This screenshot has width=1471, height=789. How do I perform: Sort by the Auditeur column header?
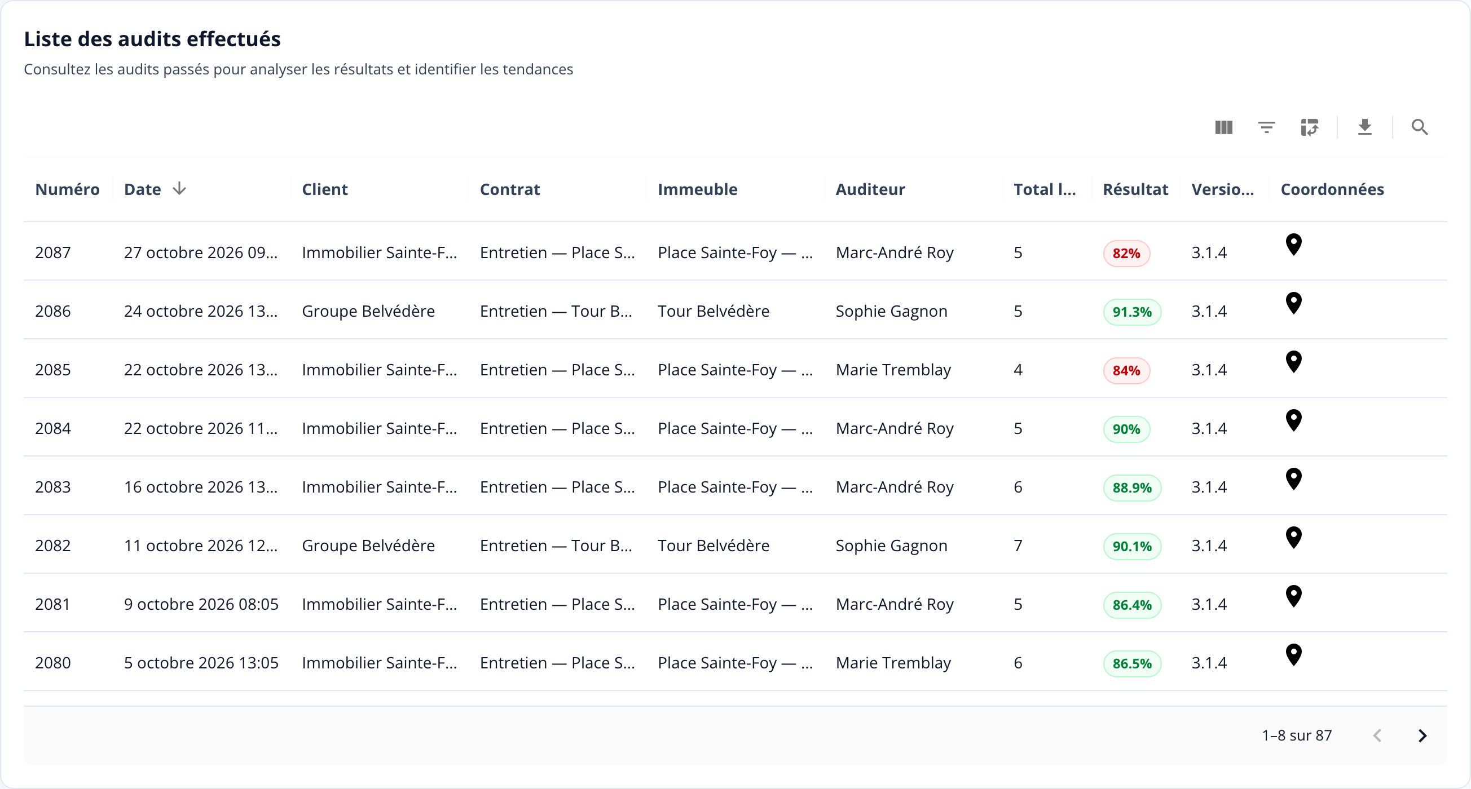point(870,189)
